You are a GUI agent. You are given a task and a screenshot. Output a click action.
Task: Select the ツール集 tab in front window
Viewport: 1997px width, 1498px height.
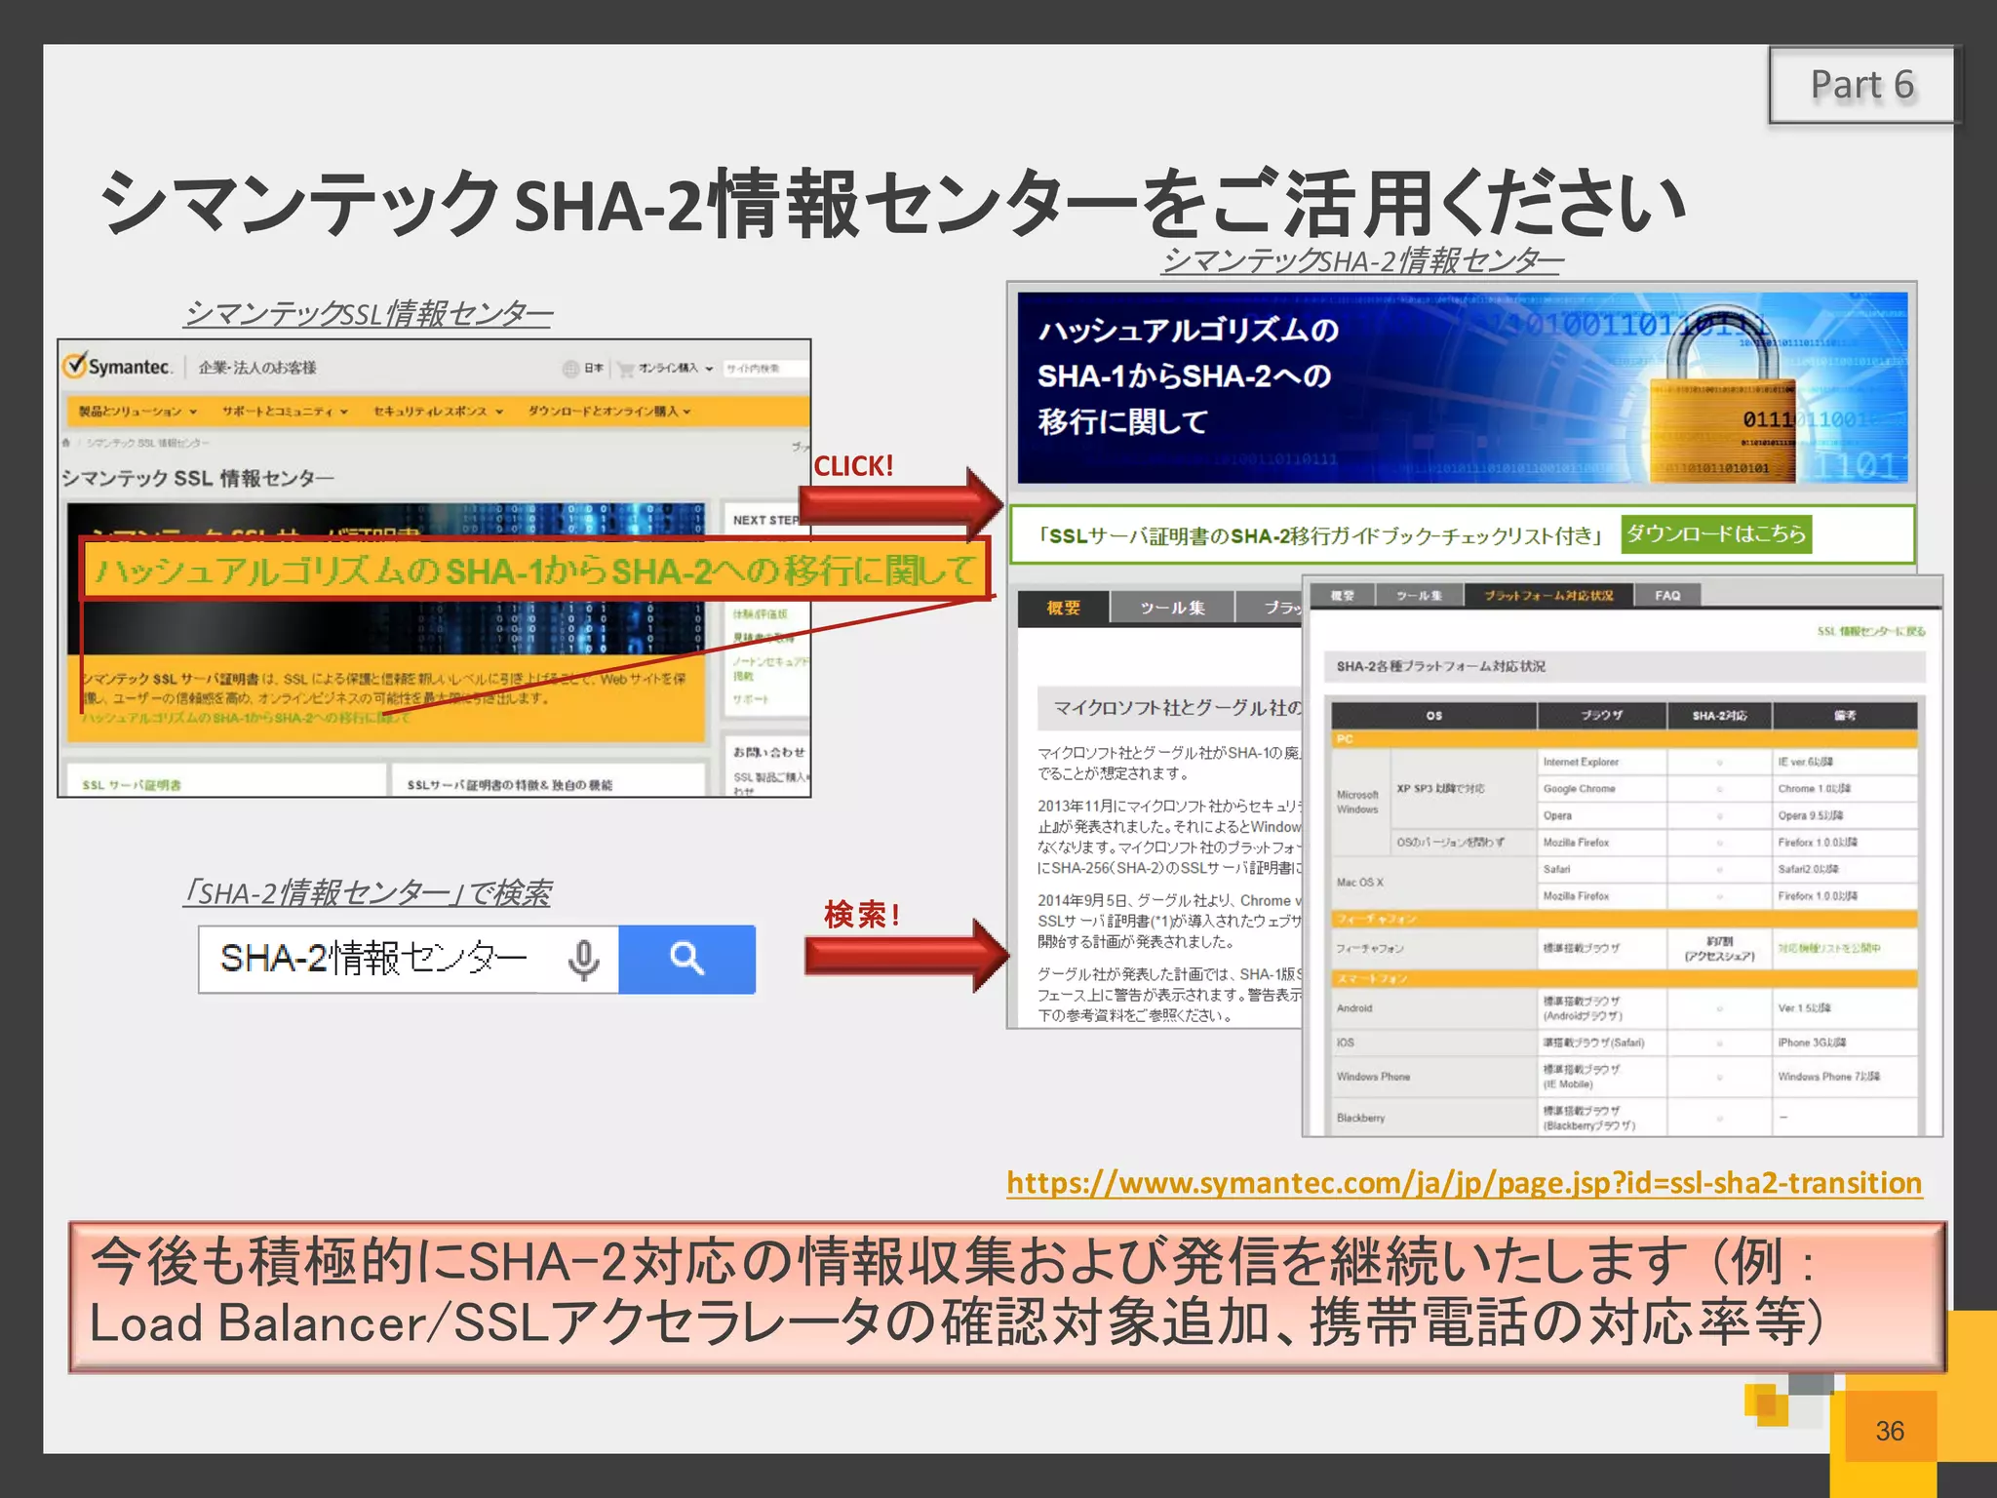[1419, 595]
